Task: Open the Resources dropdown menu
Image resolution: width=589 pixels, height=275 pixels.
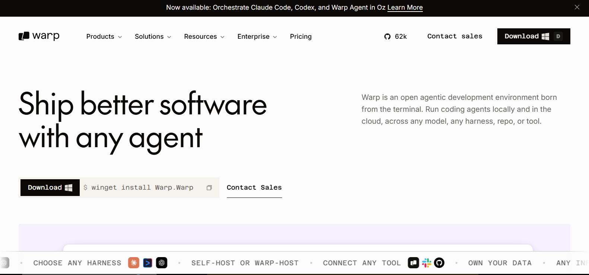Action: 204,37
